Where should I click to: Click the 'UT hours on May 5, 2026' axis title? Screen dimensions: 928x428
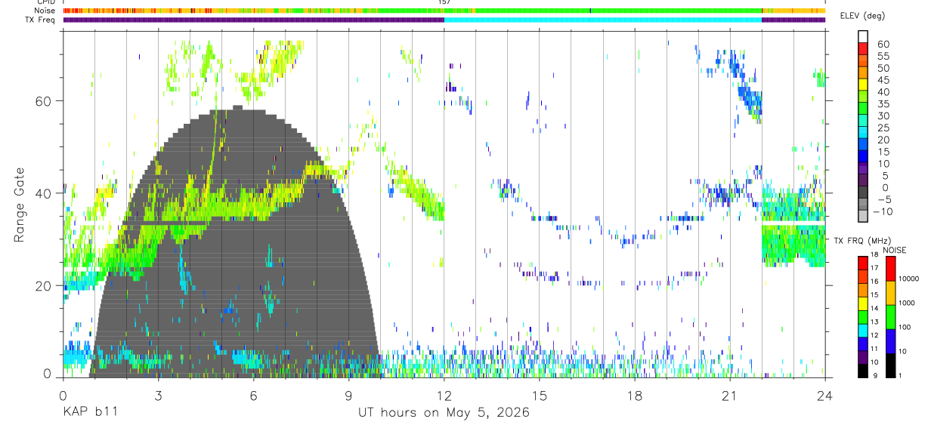444,413
